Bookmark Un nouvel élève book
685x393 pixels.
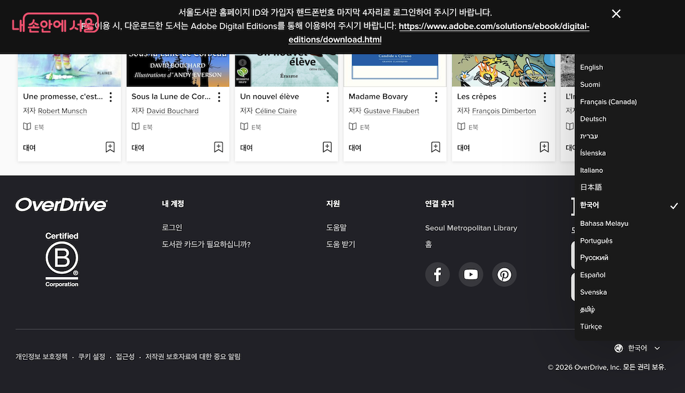pyautogui.click(x=327, y=147)
